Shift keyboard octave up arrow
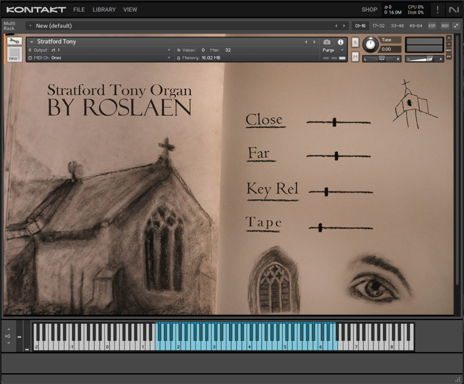464x384 pixels. [x=9, y=329]
